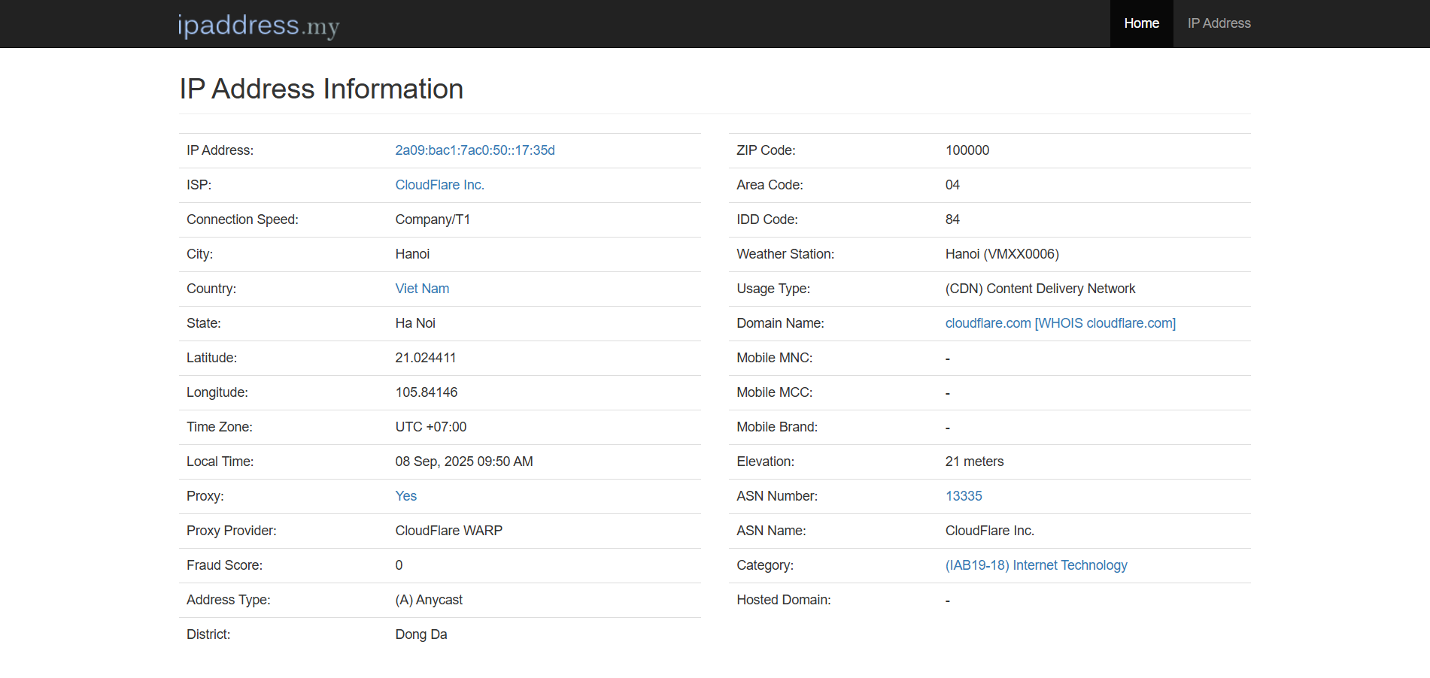
Task: Click the 'Usage Type:' label
Action: coord(773,289)
